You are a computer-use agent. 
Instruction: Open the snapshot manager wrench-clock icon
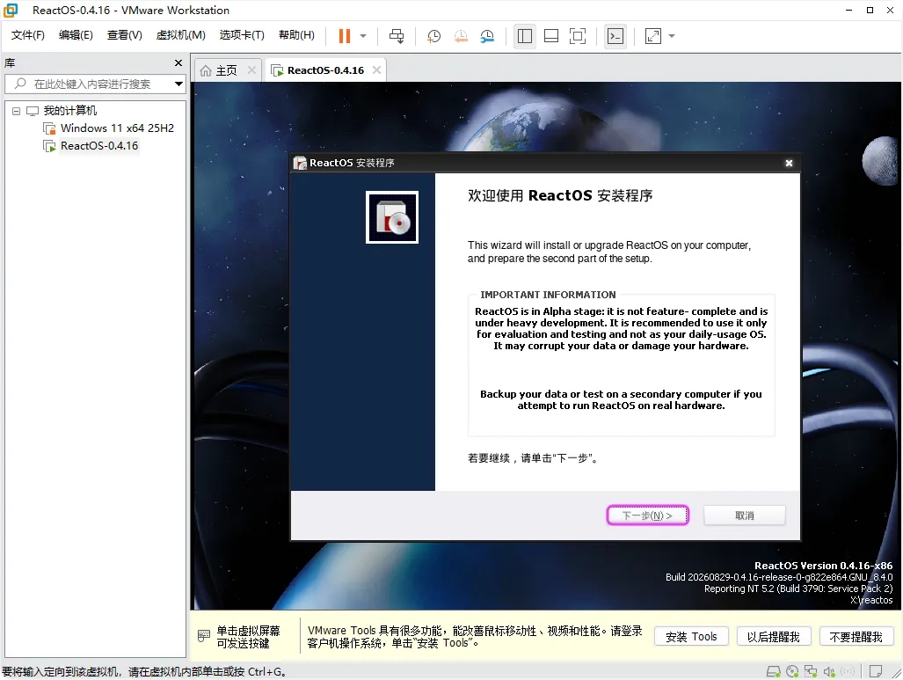[487, 36]
